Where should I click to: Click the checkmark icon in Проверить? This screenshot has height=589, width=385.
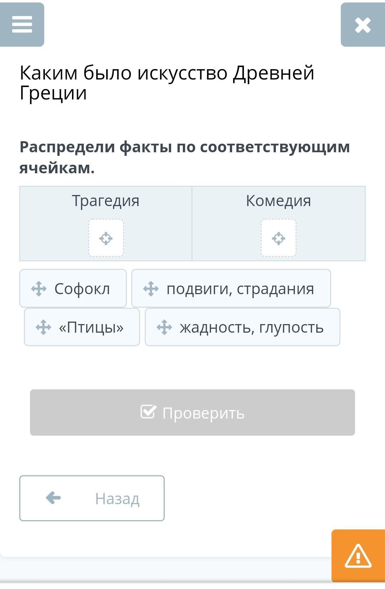pos(148,411)
